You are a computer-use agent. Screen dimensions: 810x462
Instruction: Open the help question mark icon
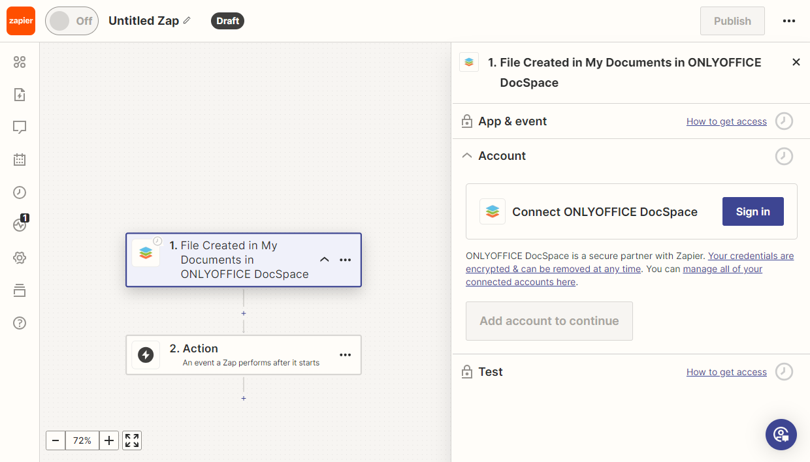pyautogui.click(x=20, y=323)
